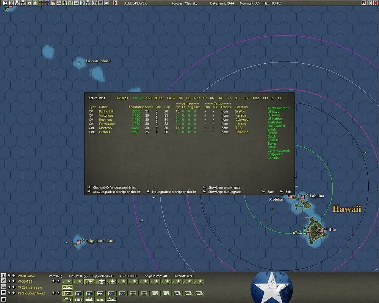Filter ships by British nationality
Viewport: 379px width, 303px height.
coord(272,129)
